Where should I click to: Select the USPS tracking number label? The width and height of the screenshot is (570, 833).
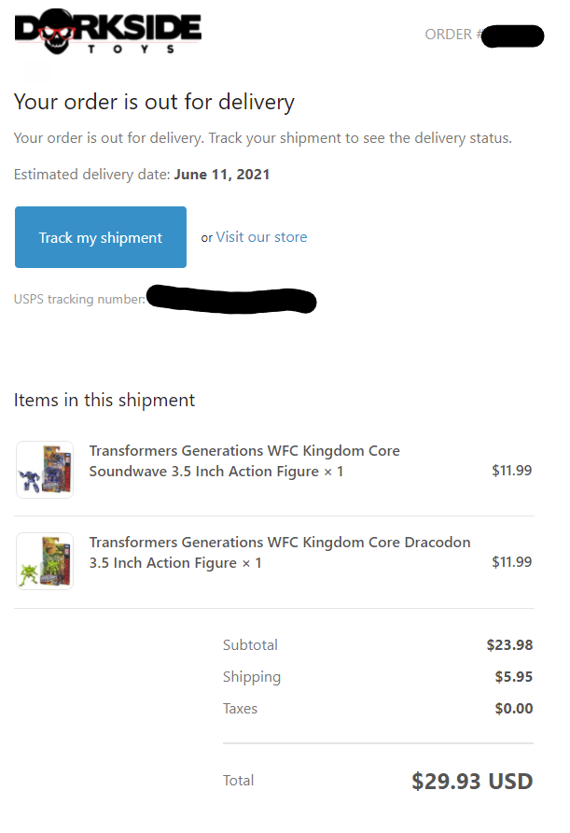pos(79,300)
